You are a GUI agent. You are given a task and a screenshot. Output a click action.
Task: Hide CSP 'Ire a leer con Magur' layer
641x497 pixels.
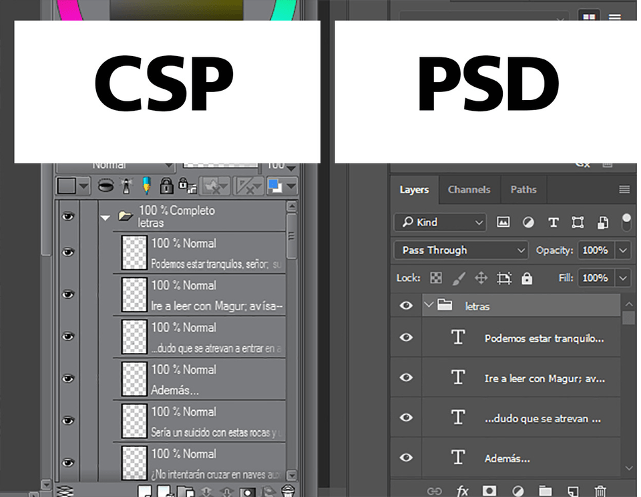67,294
